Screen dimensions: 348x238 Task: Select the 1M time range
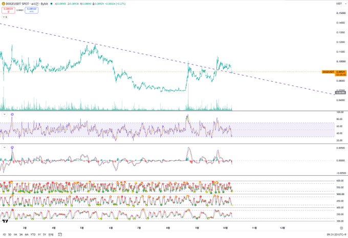click(15, 234)
